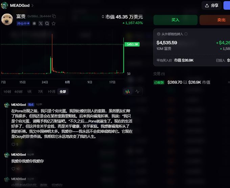The width and height of the screenshot is (230, 188).
Task: Click the 已收到 transaction badge
Action: 159,82
